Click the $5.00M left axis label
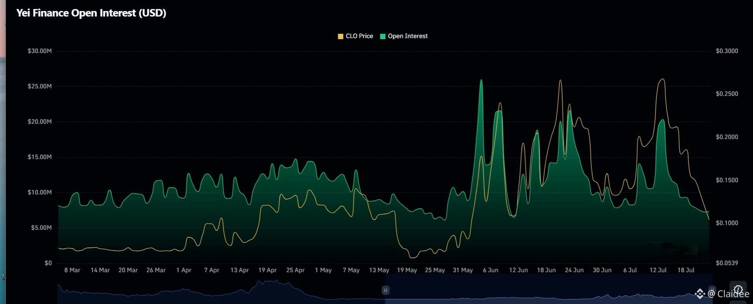The width and height of the screenshot is (753, 304). [41, 228]
